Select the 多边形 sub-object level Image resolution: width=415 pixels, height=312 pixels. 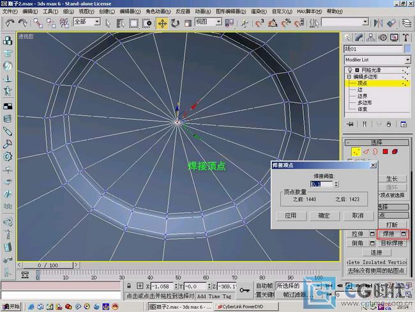365,102
